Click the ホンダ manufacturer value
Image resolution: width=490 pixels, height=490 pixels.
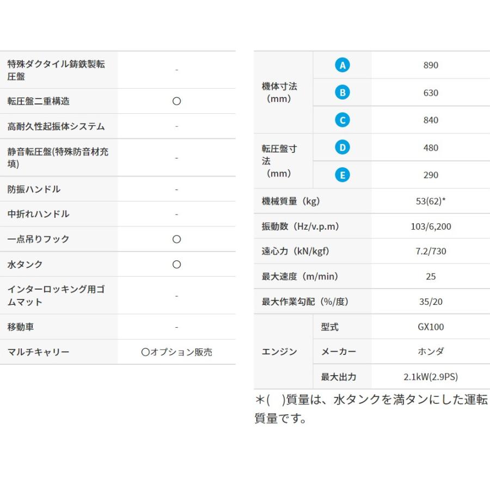click(431, 352)
